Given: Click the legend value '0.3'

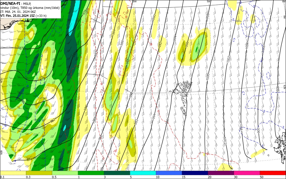Looking at the screenshot, I should (28, 177).
